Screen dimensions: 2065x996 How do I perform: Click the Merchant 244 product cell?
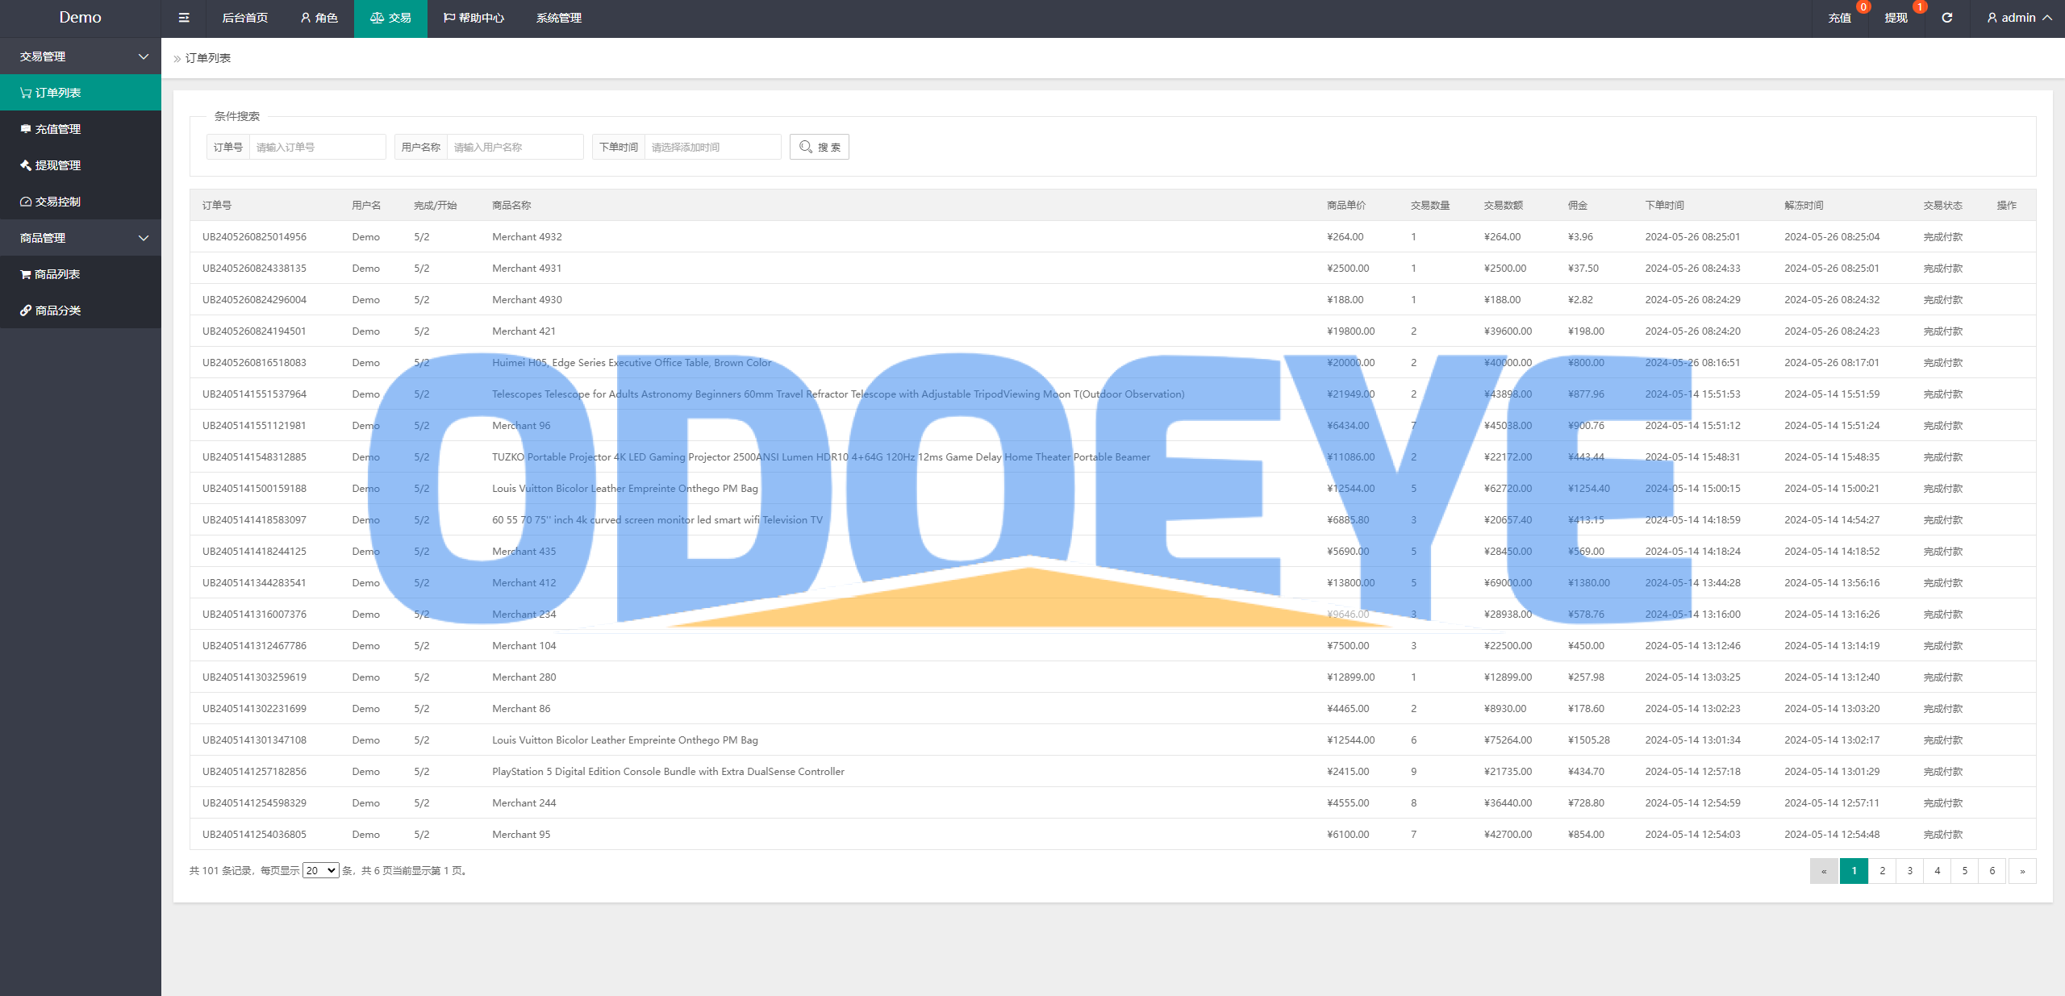coord(524,803)
